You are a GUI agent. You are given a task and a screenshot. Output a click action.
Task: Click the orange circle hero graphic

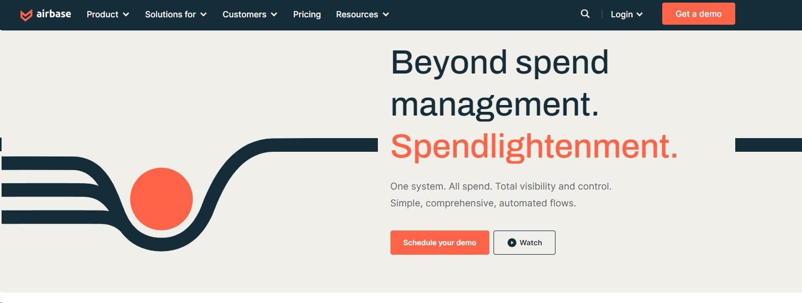161,199
